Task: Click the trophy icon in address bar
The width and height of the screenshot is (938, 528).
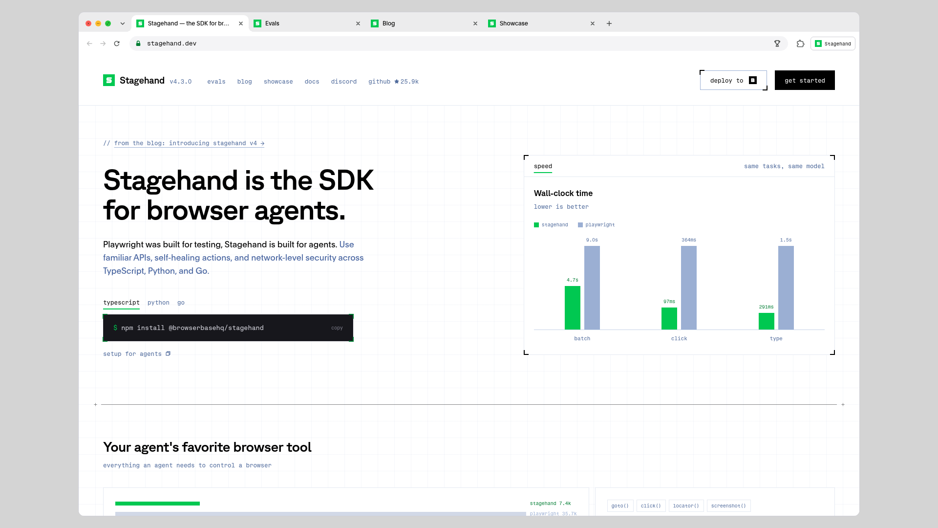Action: (x=777, y=44)
